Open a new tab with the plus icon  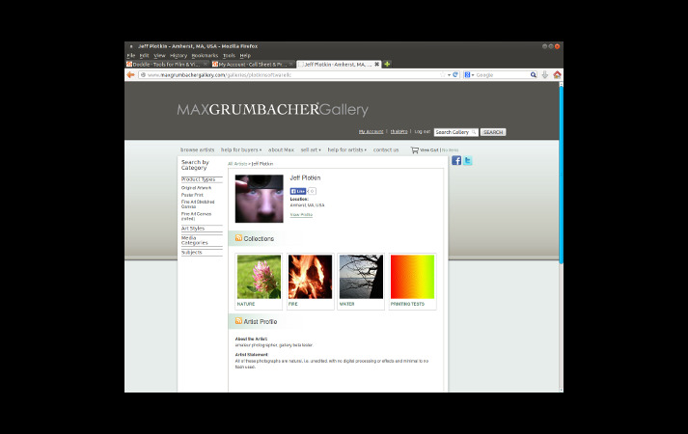(x=388, y=64)
